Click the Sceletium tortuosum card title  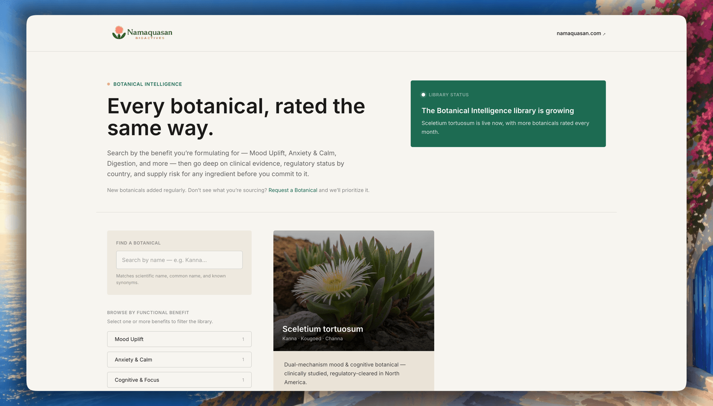coord(322,329)
